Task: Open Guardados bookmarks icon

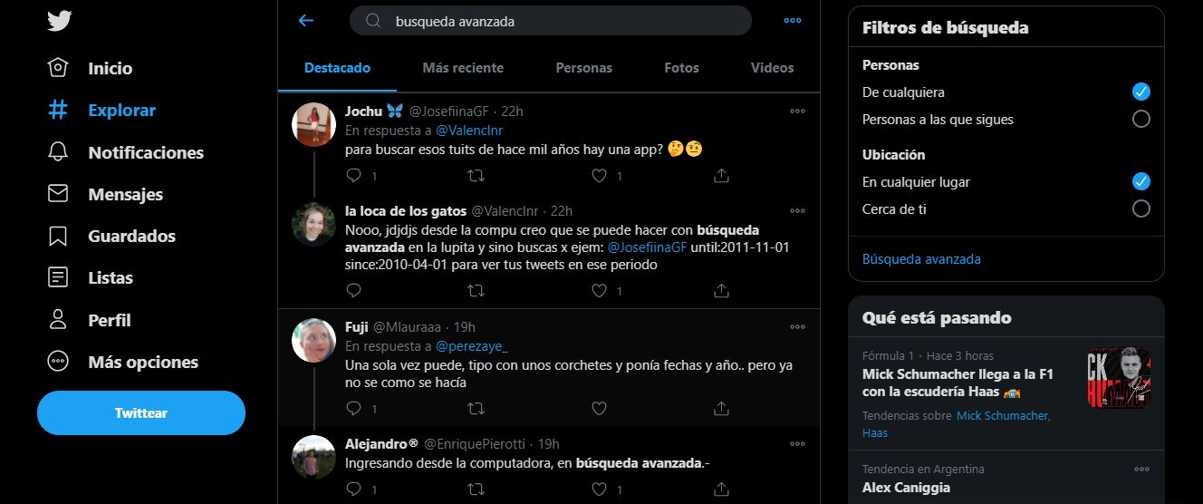Action: pos(58,236)
